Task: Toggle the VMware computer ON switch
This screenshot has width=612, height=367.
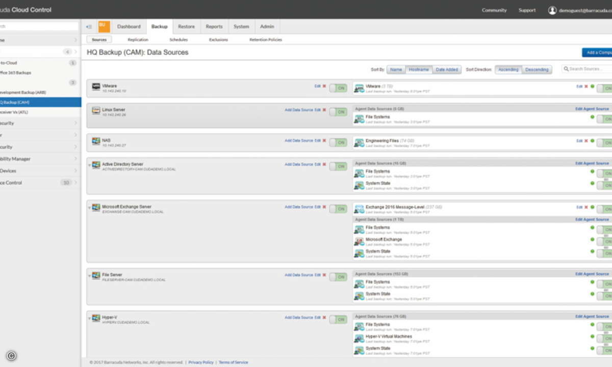Action: (x=338, y=88)
